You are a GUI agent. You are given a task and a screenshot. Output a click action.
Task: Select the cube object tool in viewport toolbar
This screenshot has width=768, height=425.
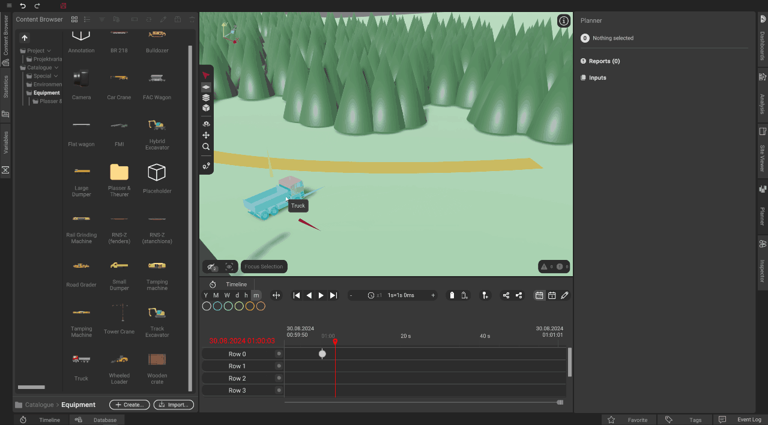click(x=206, y=108)
